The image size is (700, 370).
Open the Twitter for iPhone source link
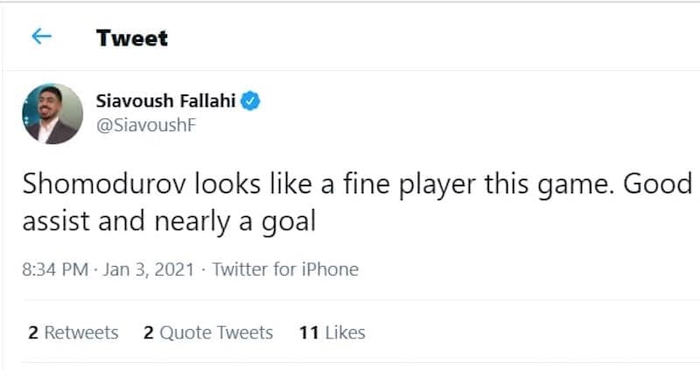coord(285,269)
